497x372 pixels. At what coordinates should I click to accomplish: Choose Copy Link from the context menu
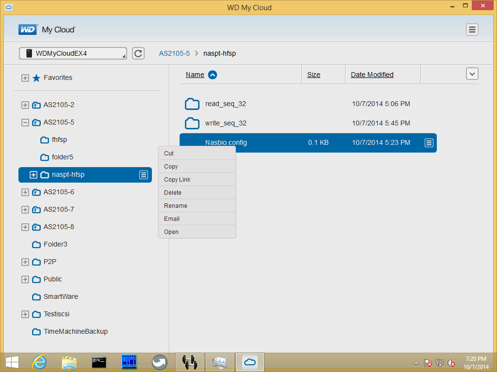(x=197, y=179)
